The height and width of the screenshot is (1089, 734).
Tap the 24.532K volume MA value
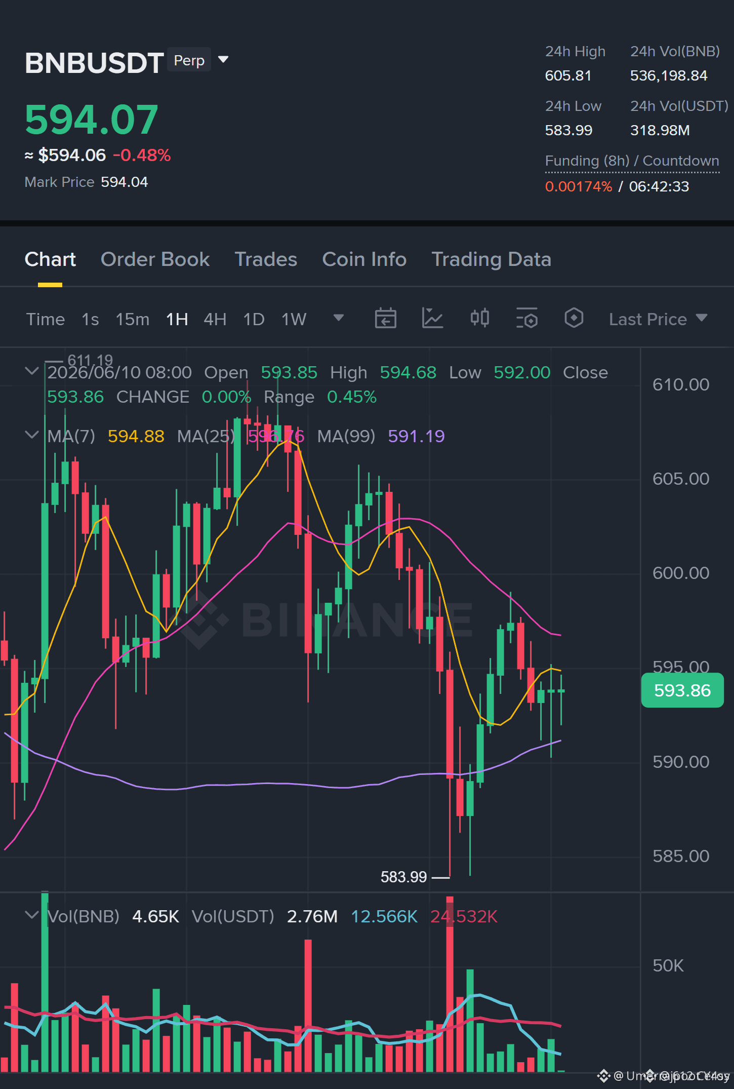464,916
